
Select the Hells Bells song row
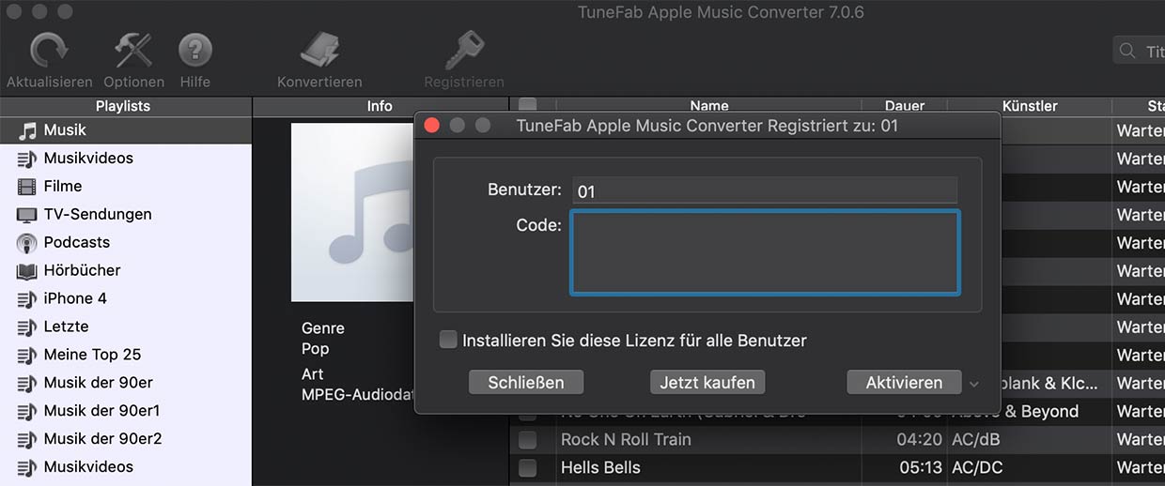[836, 467]
